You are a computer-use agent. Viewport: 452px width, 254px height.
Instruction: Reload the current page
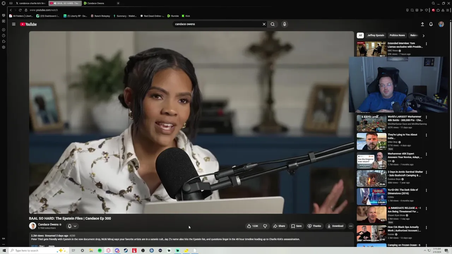tap(20, 10)
